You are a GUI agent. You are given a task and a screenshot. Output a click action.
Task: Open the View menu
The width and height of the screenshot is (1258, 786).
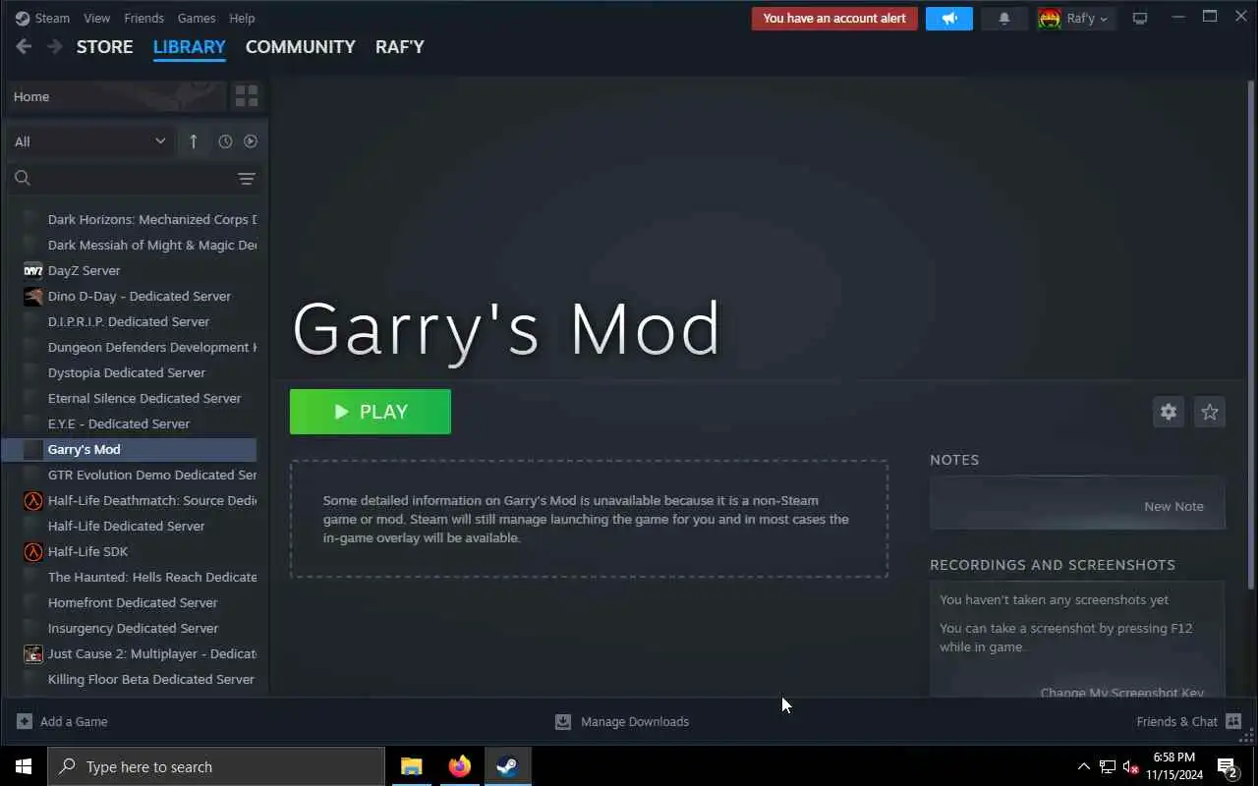point(97,18)
